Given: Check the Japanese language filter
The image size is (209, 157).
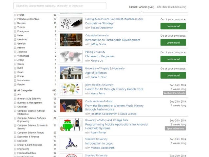Looking at the screenshot, I should (15, 52).
